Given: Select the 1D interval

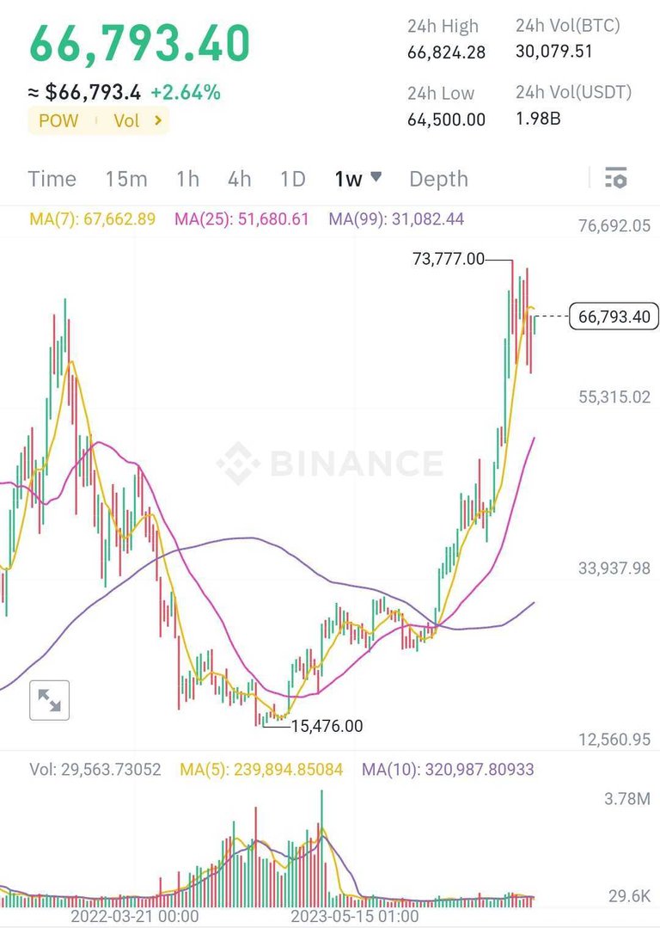Looking at the screenshot, I should pyautogui.click(x=293, y=179).
